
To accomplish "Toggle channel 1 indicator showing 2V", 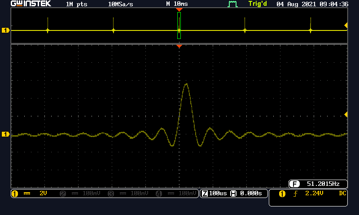I will click(30, 193).
